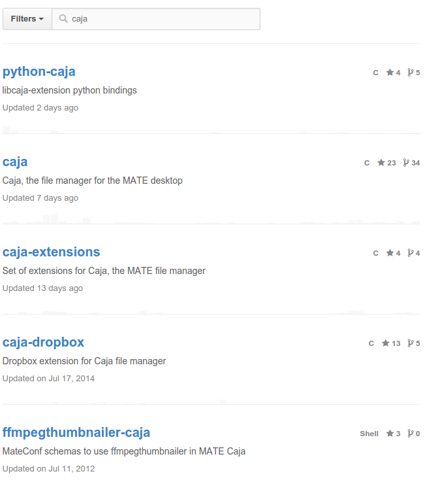Click the star icon for ffmpegthumbnailer-caja
425x482 pixels.
click(x=390, y=433)
